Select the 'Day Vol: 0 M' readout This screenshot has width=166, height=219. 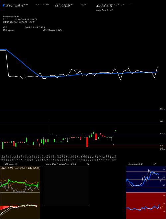tap(104, 10)
